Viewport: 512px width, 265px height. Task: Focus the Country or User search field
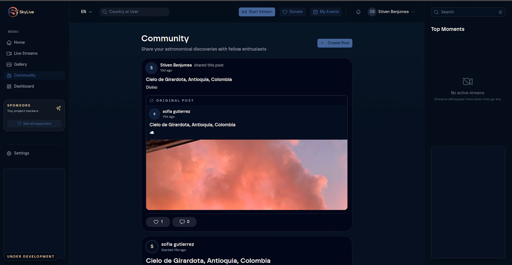(134, 12)
